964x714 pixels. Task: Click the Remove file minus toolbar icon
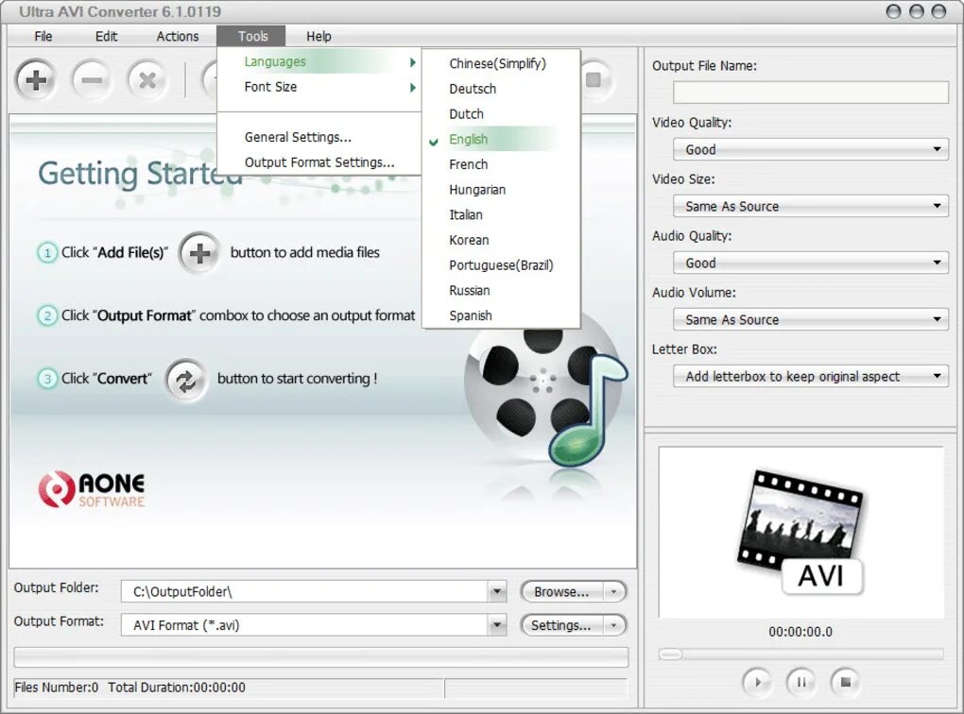tap(92, 80)
